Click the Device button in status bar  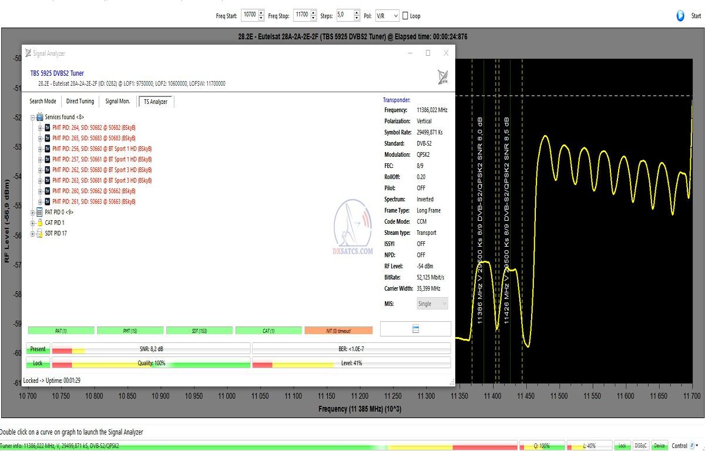point(660,446)
